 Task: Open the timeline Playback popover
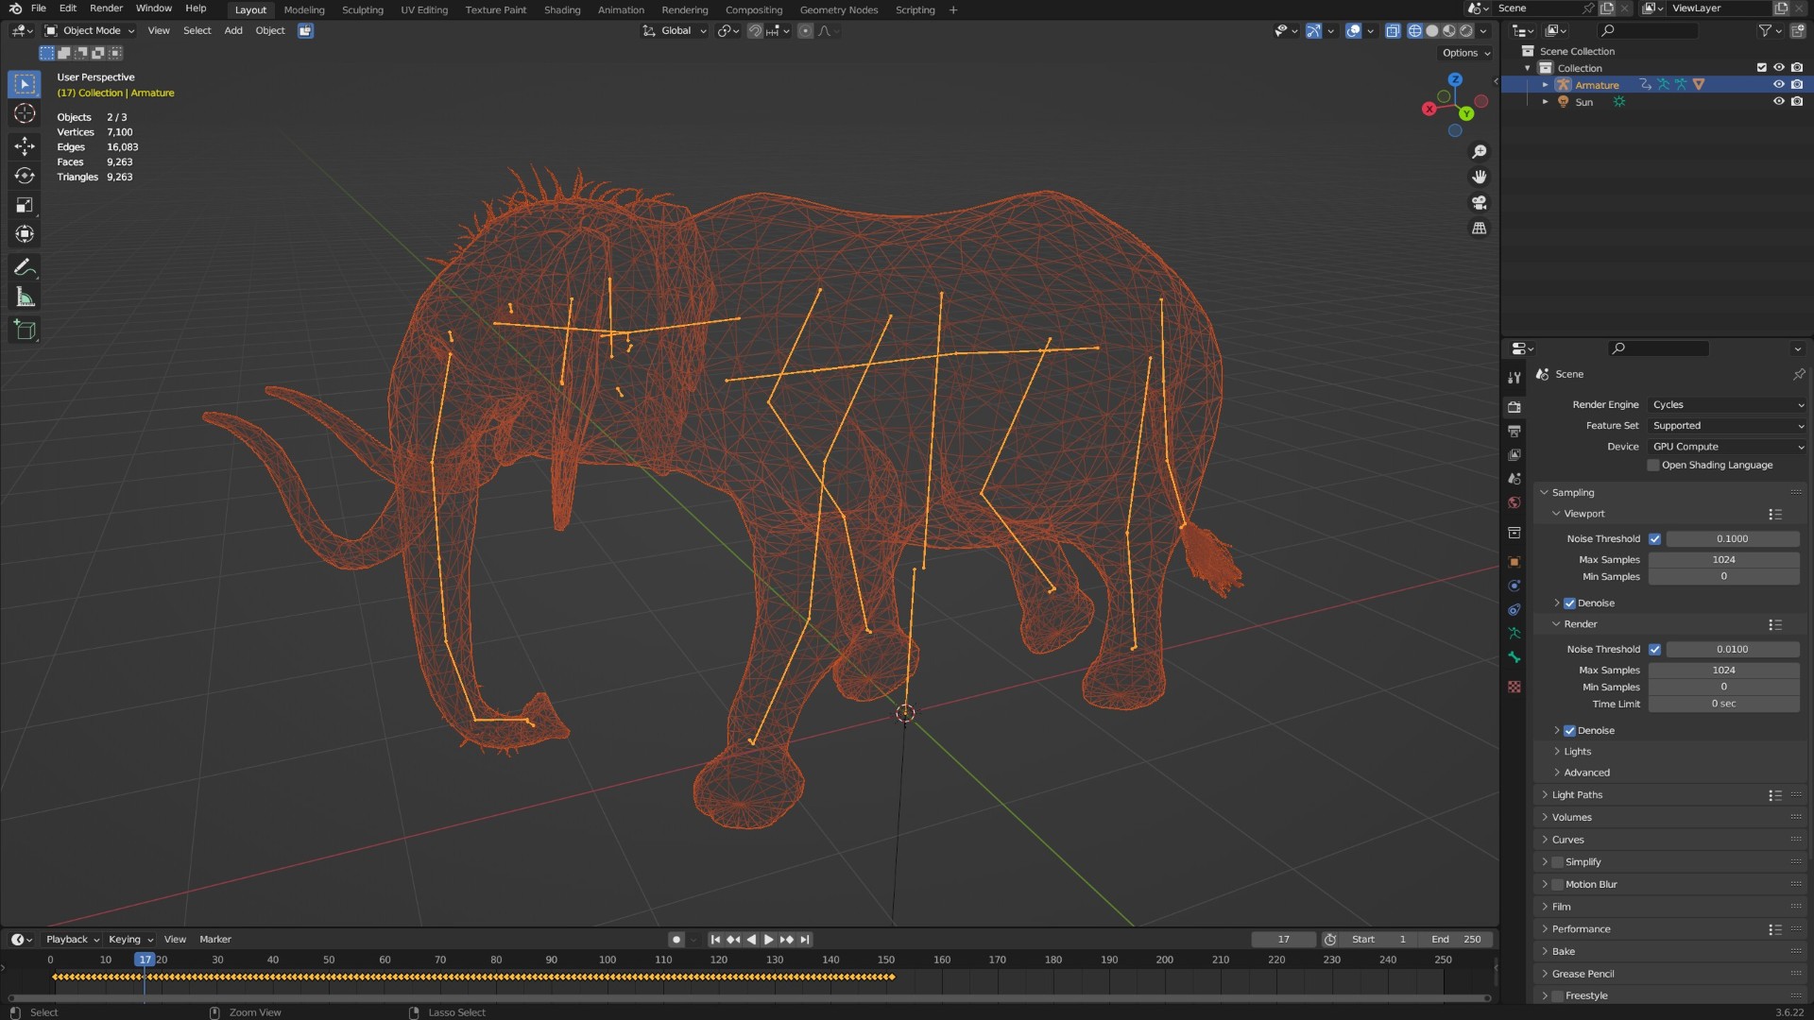point(73,940)
